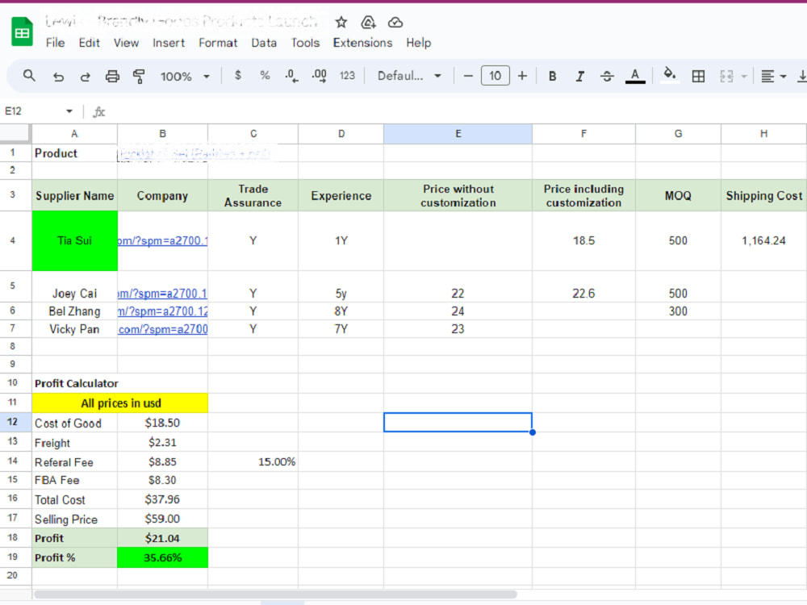Open the text color picker

[x=635, y=76]
